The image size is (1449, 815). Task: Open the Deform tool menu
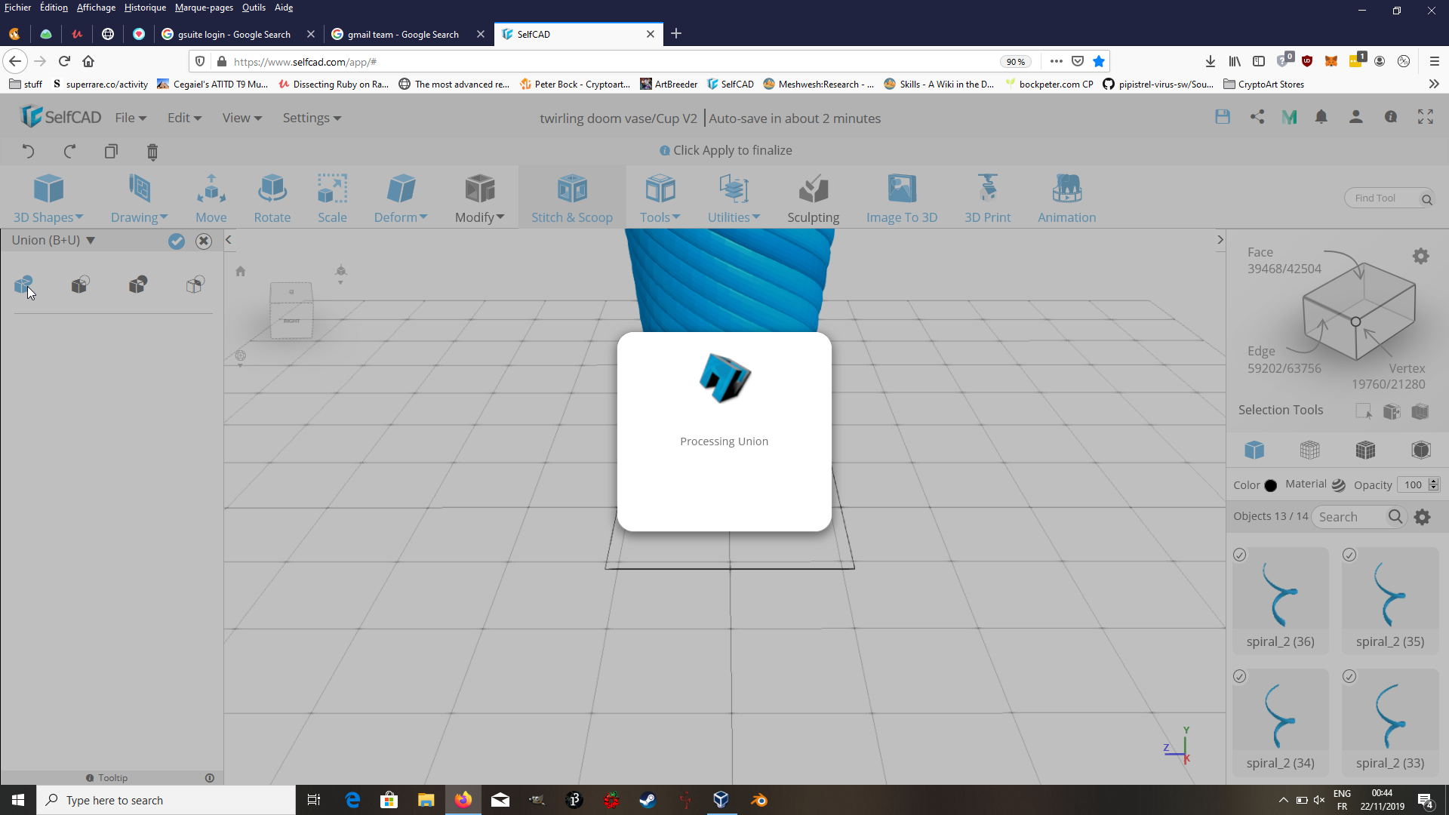401,198
